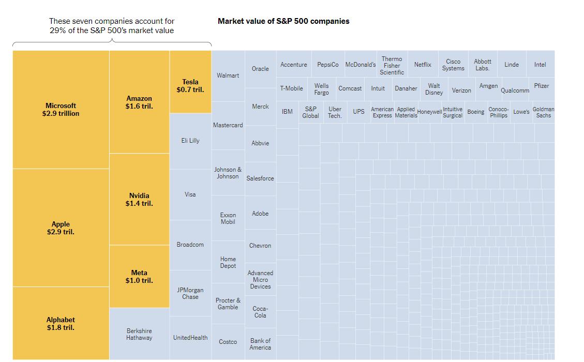Select the Goldman Sachs tile
584x362 pixels.
[544, 112]
